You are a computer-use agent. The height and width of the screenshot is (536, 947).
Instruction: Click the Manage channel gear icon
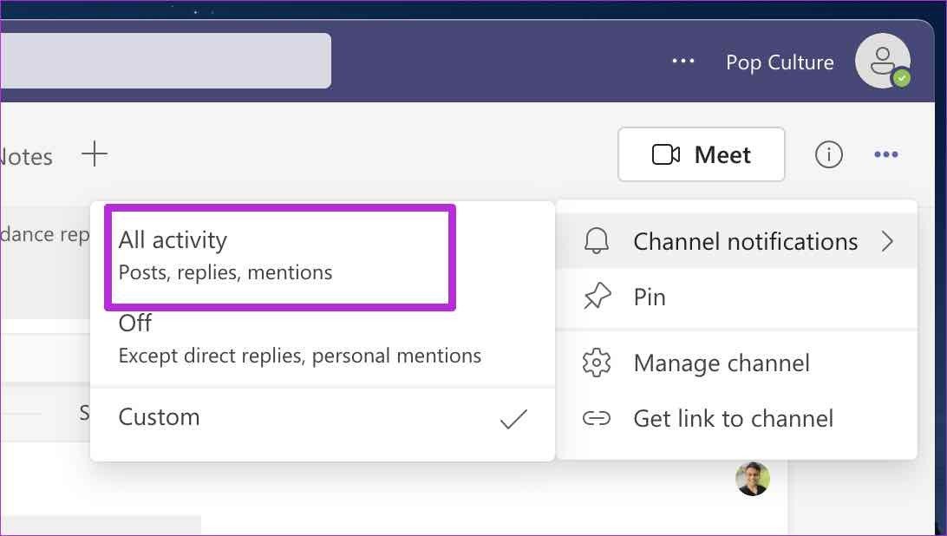click(x=597, y=363)
